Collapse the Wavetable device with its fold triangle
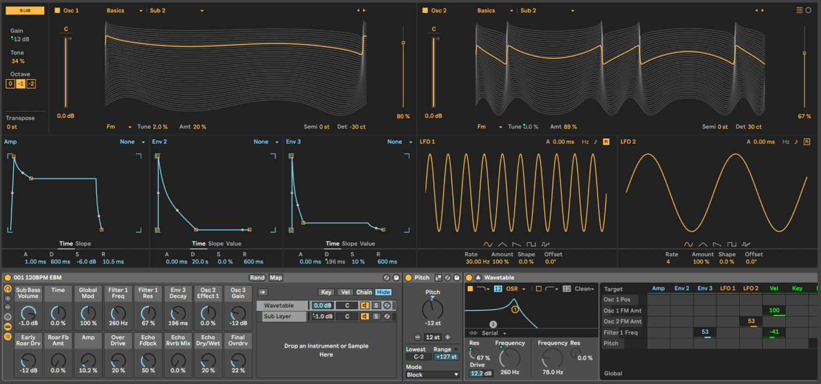The height and width of the screenshot is (384, 821). 478,277
